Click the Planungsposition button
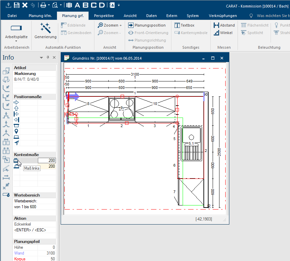Viewport: 290px width, 261px height. coord(147,25)
